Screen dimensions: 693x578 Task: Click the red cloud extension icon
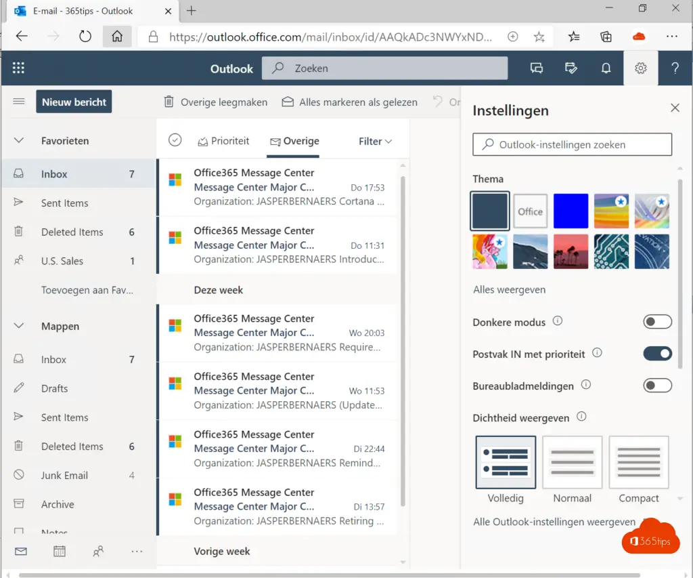click(x=639, y=37)
